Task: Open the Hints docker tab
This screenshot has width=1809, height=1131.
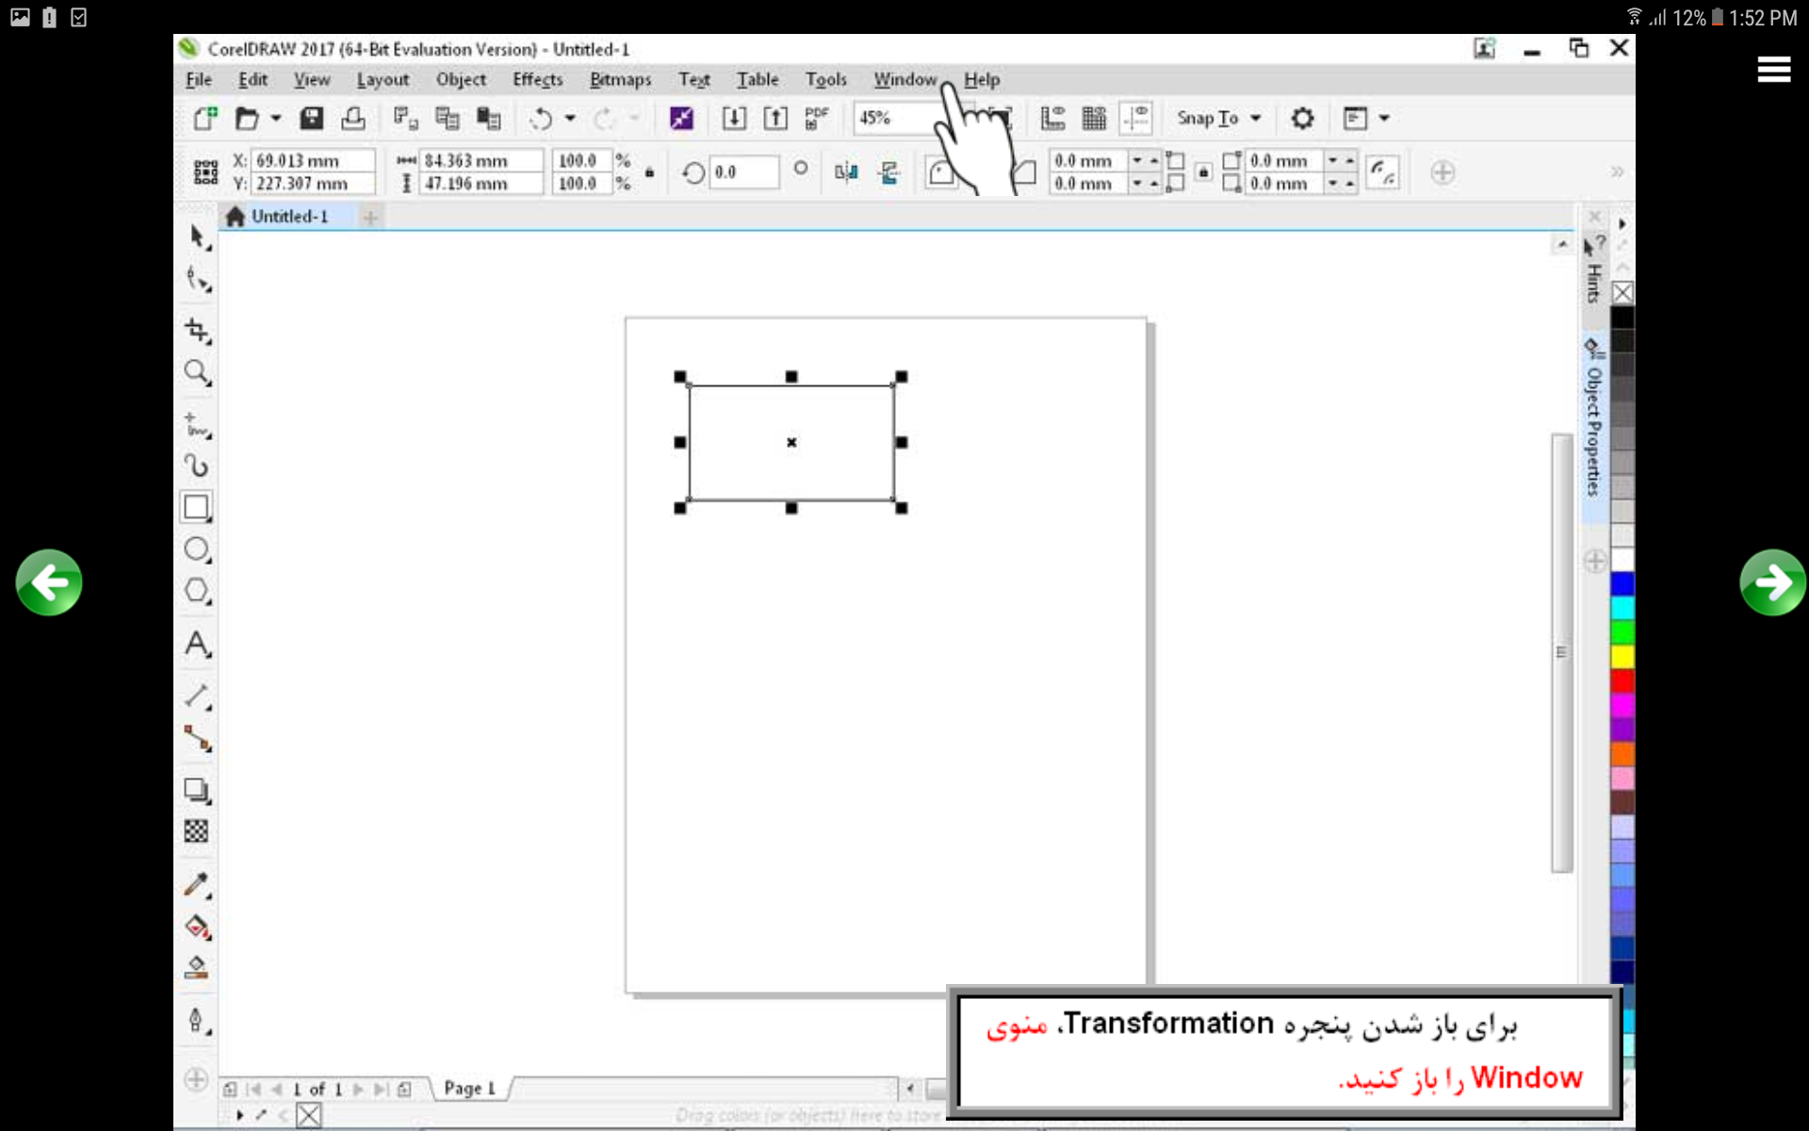Action: point(1593,271)
